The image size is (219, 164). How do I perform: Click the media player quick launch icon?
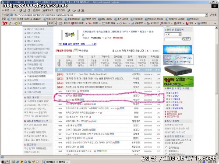click(x=21, y=162)
